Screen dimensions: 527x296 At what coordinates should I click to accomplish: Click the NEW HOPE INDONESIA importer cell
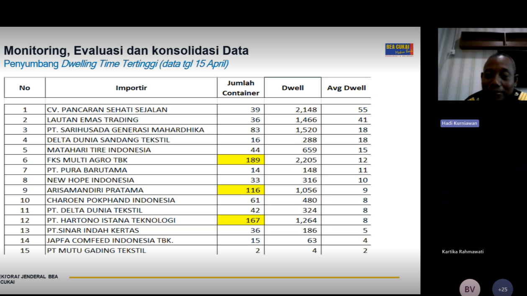pos(91,180)
